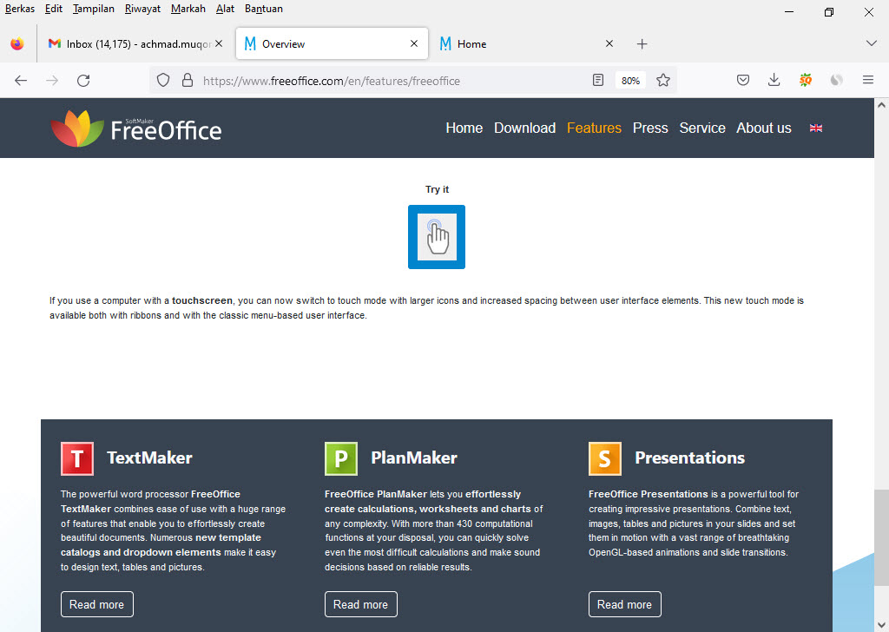Open Firefox downloads via the download arrow icon
889x632 pixels.
(x=774, y=80)
